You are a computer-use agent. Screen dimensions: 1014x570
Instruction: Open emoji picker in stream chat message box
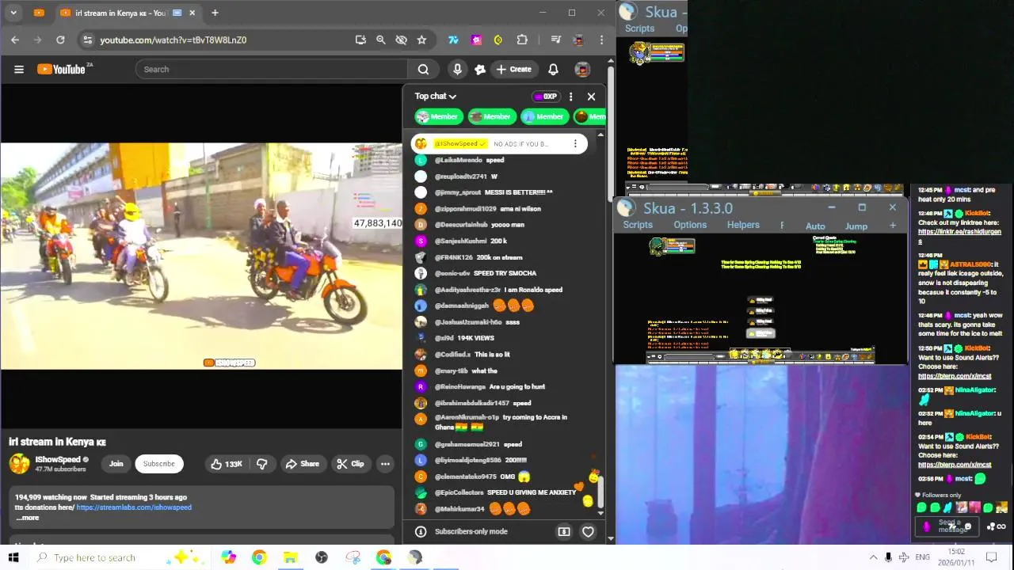(x=968, y=526)
